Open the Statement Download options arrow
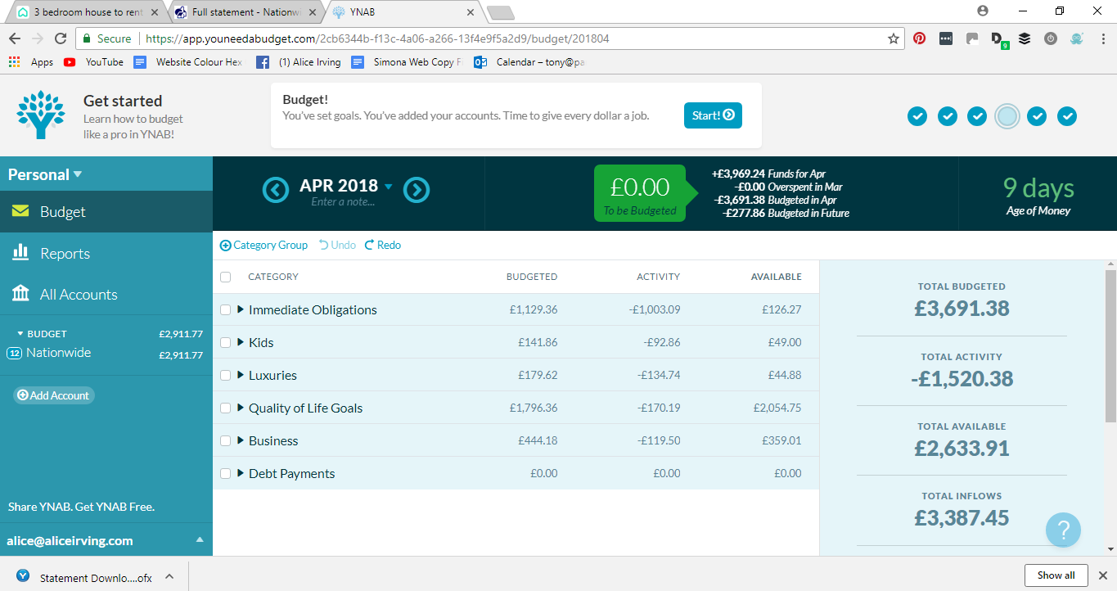This screenshot has height=591, width=1117. tap(169, 576)
